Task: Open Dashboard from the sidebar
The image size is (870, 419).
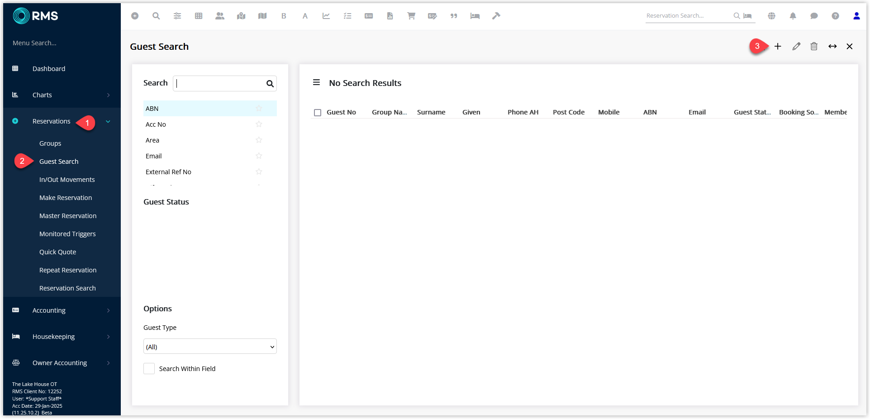Action: pos(49,69)
